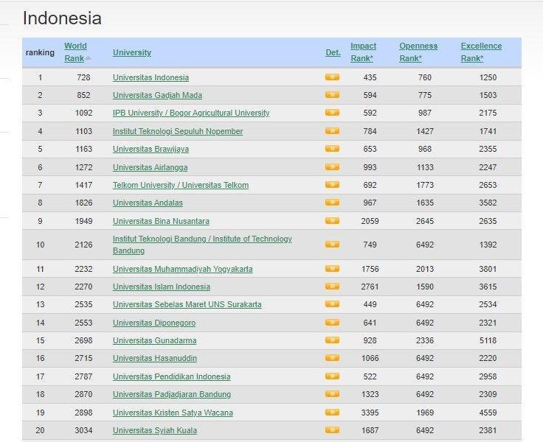543x442 pixels.
Task: Open details icon for Universitas Indonesia
Action: (x=332, y=77)
